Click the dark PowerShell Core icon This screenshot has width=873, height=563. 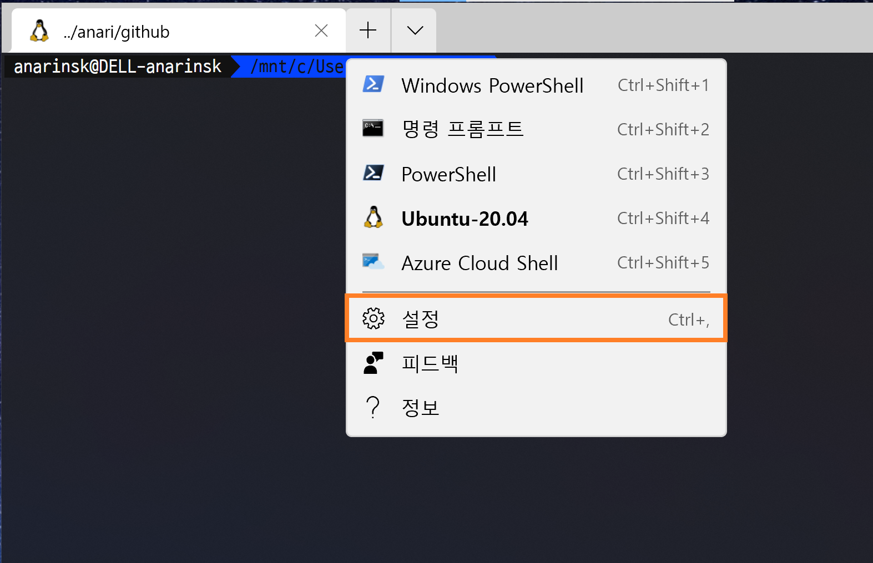click(373, 173)
